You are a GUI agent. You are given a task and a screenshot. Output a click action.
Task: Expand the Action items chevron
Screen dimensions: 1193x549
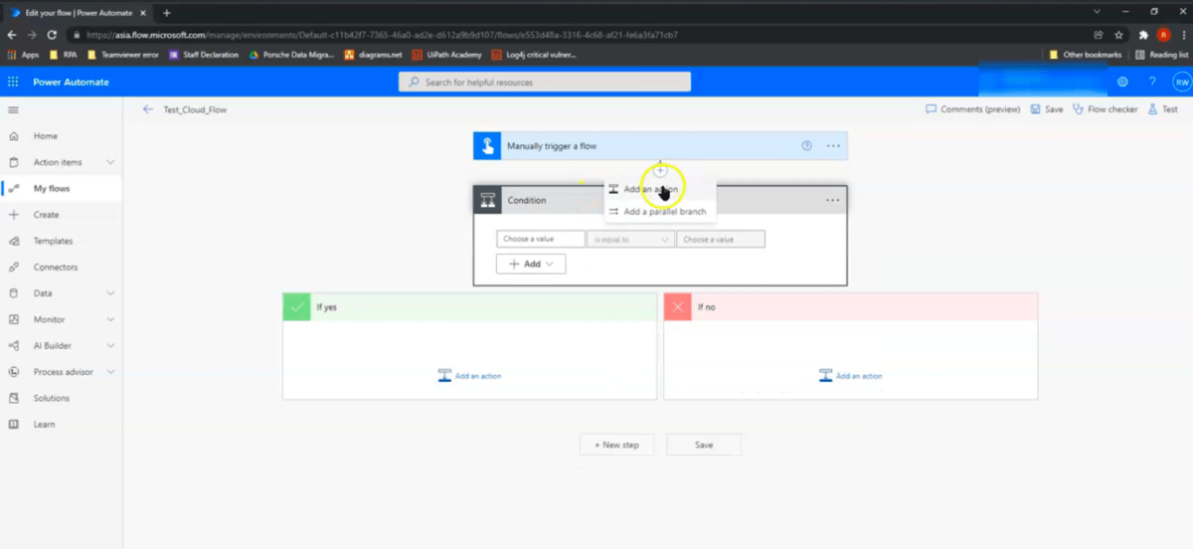click(110, 162)
